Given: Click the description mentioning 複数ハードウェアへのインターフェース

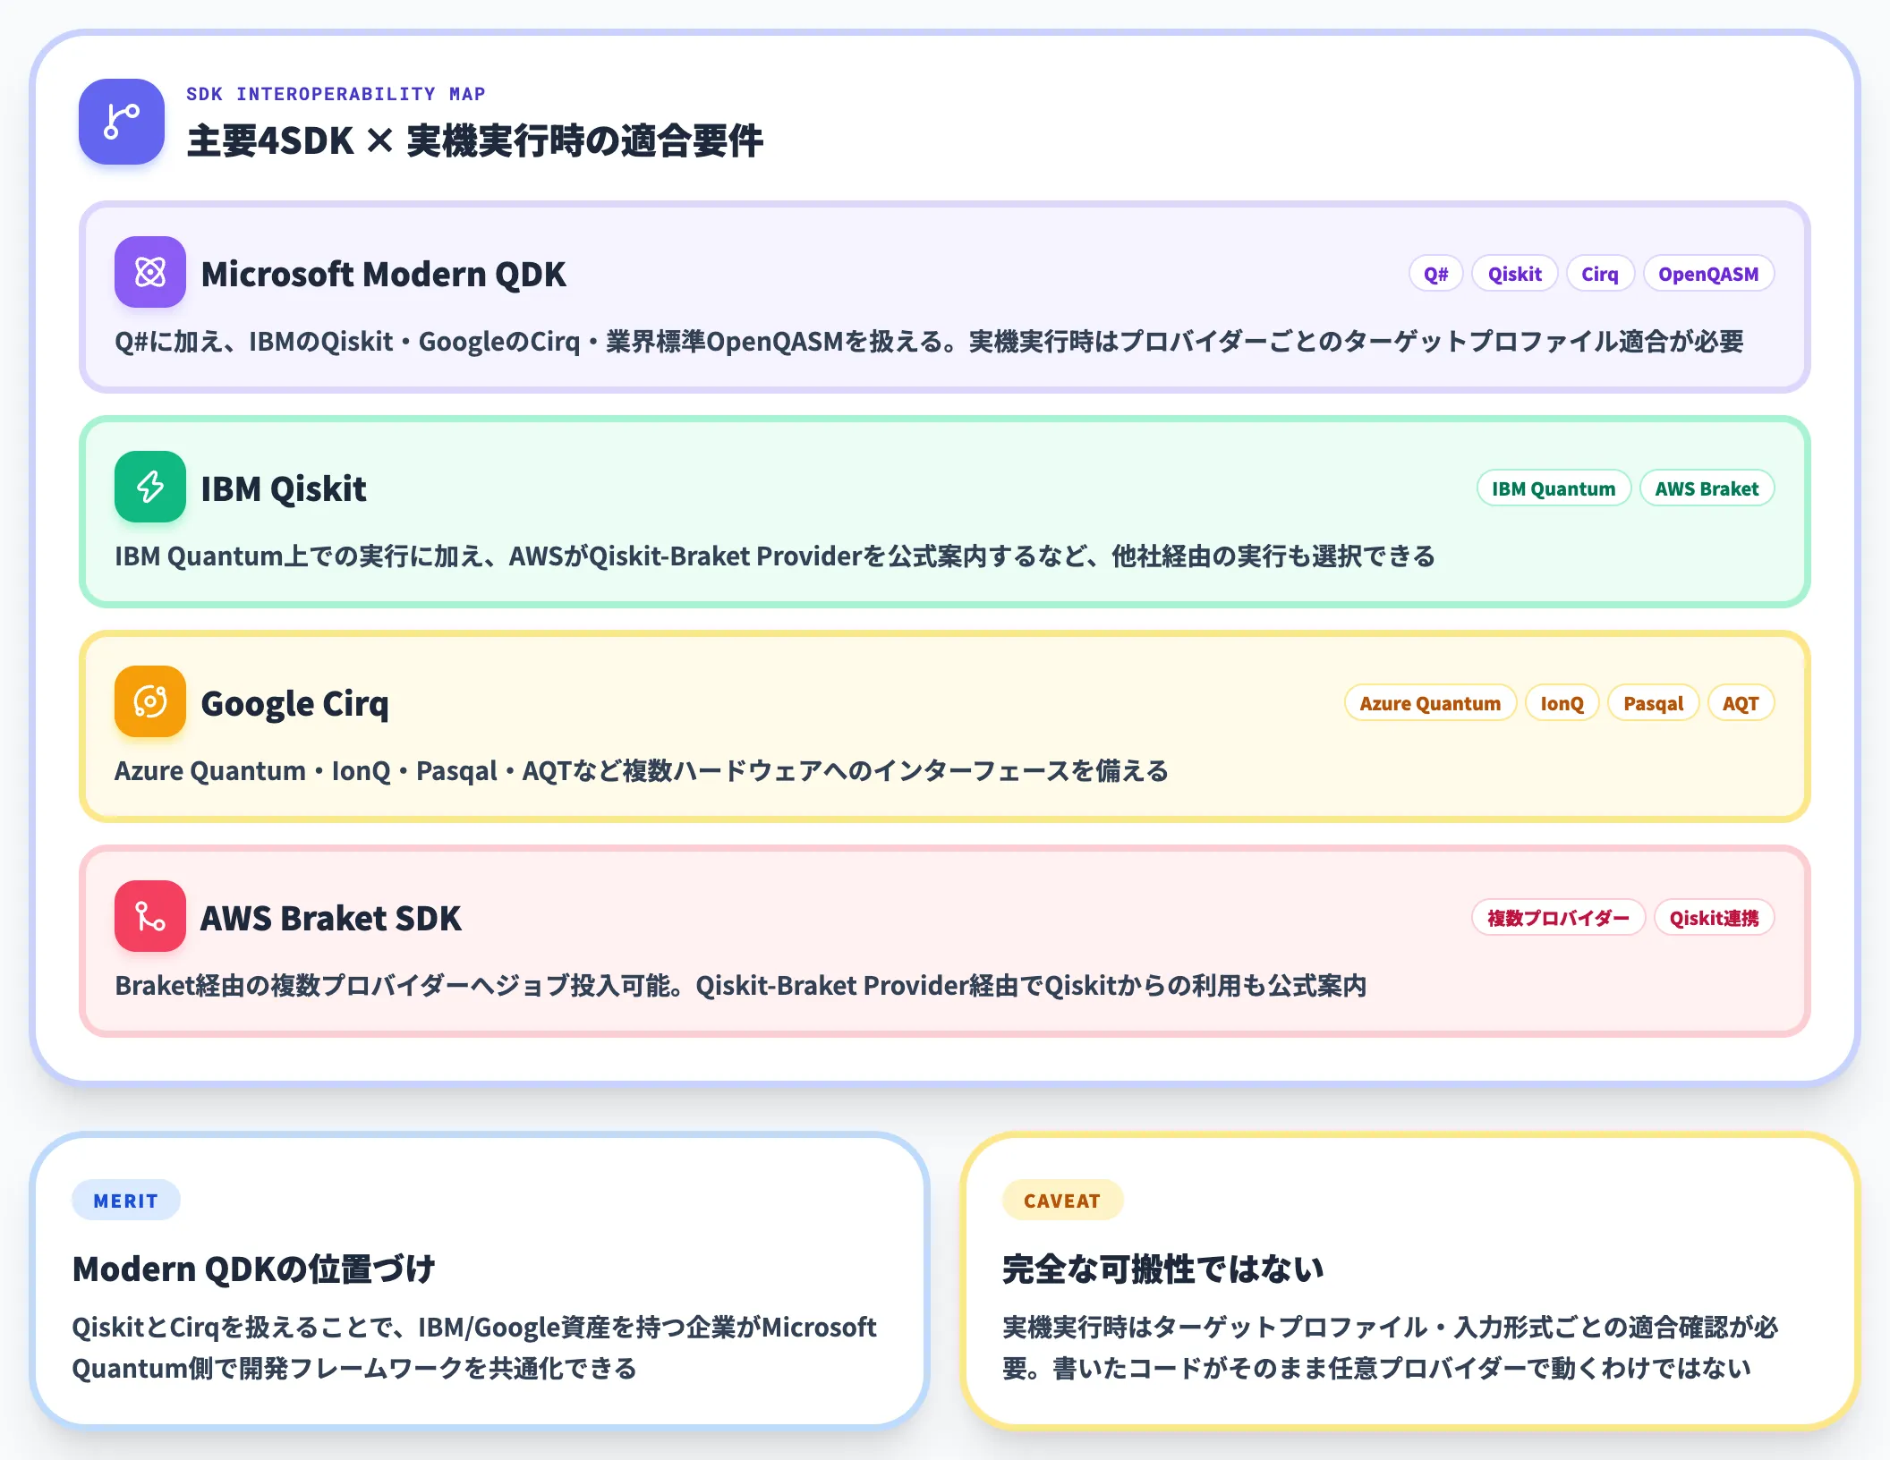Looking at the screenshot, I should [642, 770].
